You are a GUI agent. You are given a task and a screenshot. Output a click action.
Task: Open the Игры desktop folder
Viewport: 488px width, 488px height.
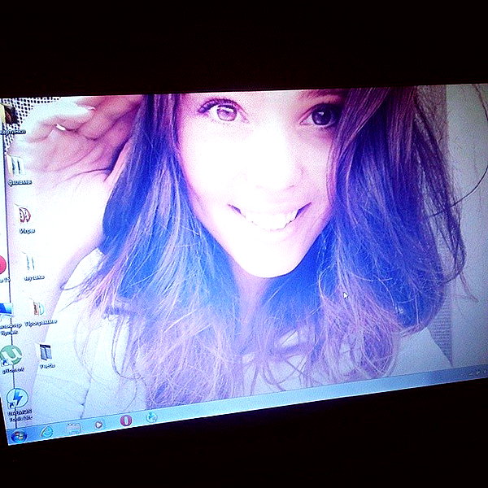click(26, 220)
